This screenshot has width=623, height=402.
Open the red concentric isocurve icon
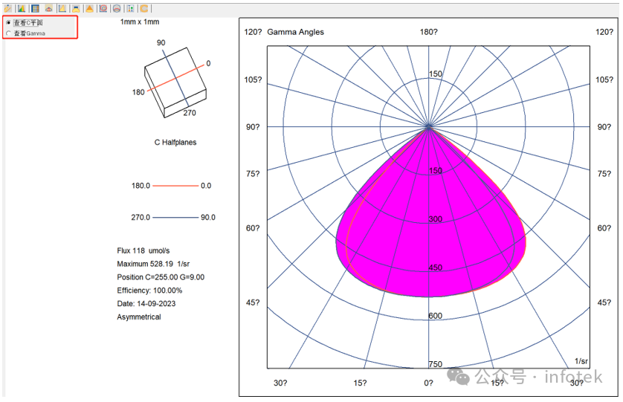click(x=103, y=8)
